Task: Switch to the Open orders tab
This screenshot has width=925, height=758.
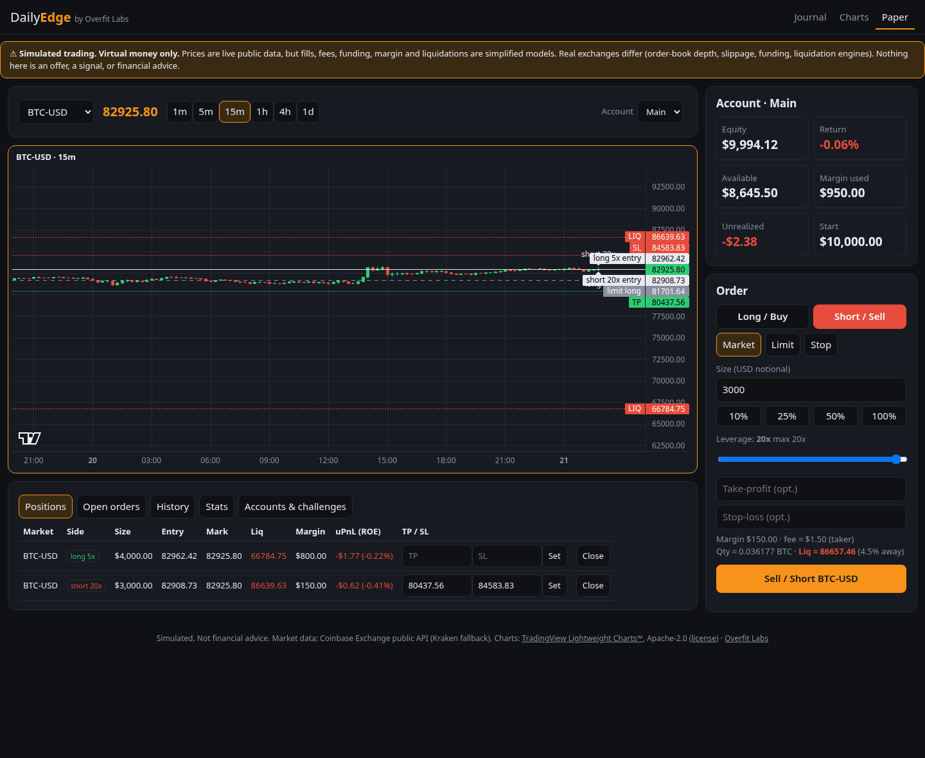Action: pyautogui.click(x=111, y=507)
